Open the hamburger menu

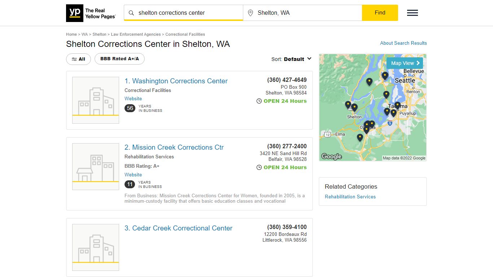[x=413, y=13]
